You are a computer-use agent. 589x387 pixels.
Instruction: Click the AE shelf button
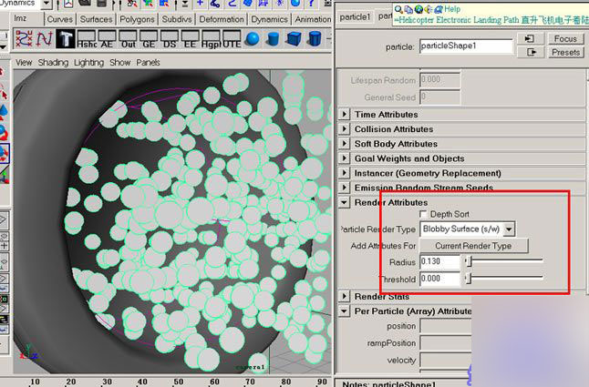pos(107,39)
